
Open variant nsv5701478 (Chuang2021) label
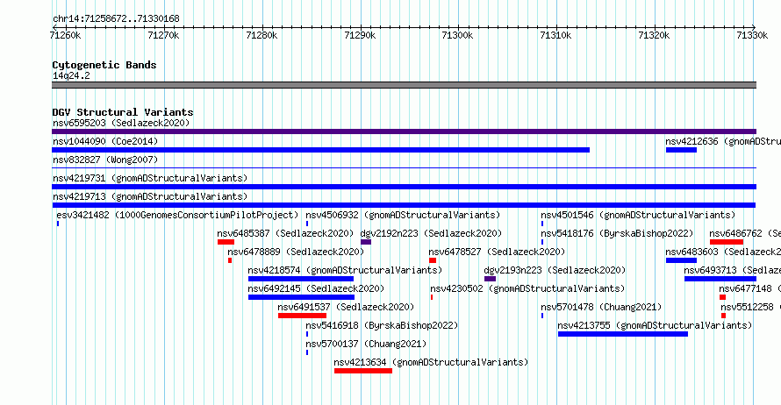(601, 307)
